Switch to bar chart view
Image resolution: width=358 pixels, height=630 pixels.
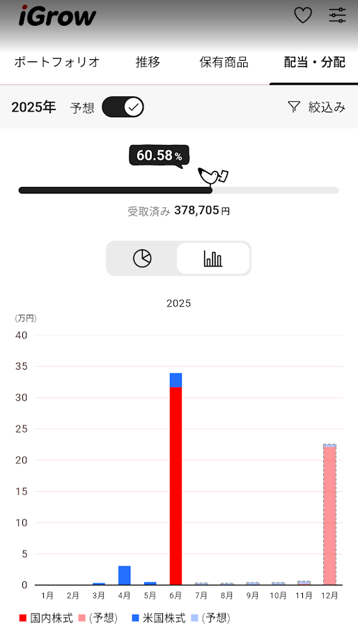click(213, 258)
